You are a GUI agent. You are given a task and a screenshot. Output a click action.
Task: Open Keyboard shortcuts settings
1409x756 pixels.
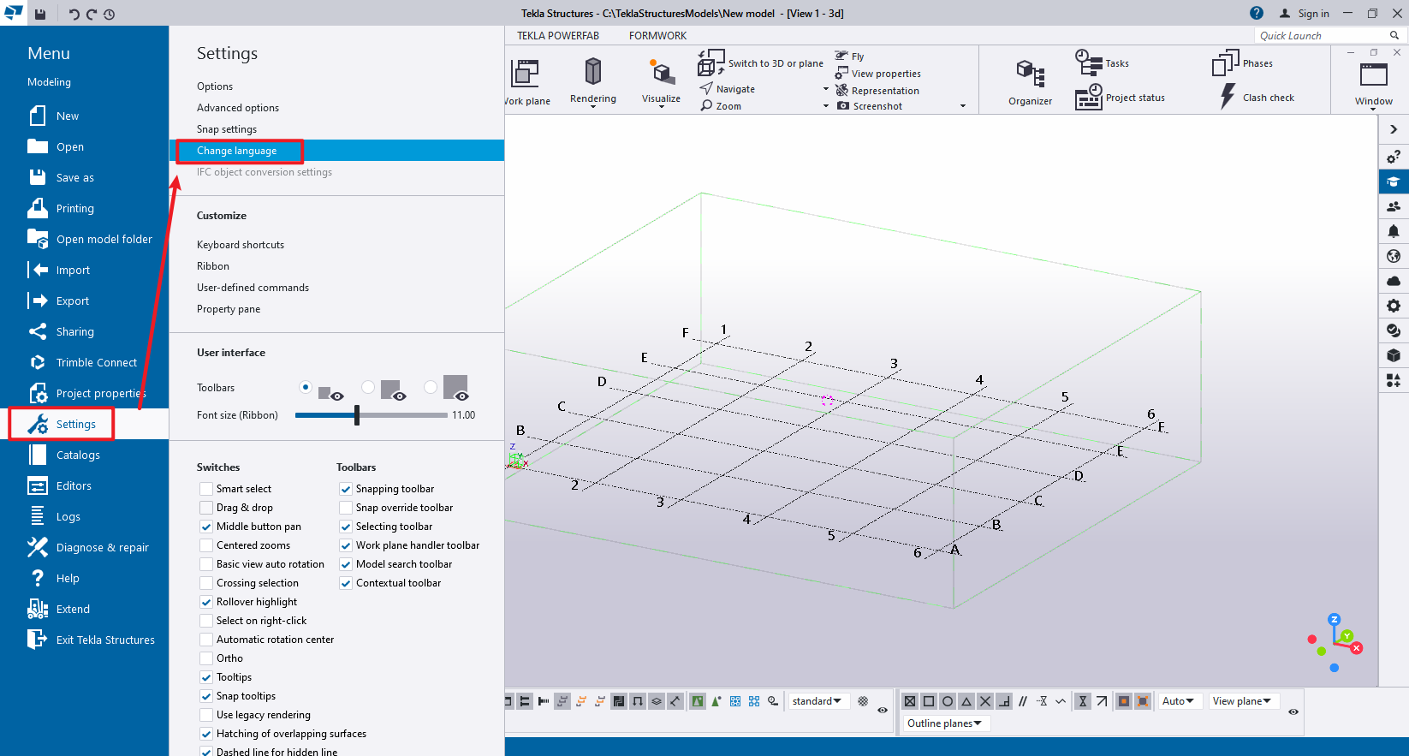(241, 245)
